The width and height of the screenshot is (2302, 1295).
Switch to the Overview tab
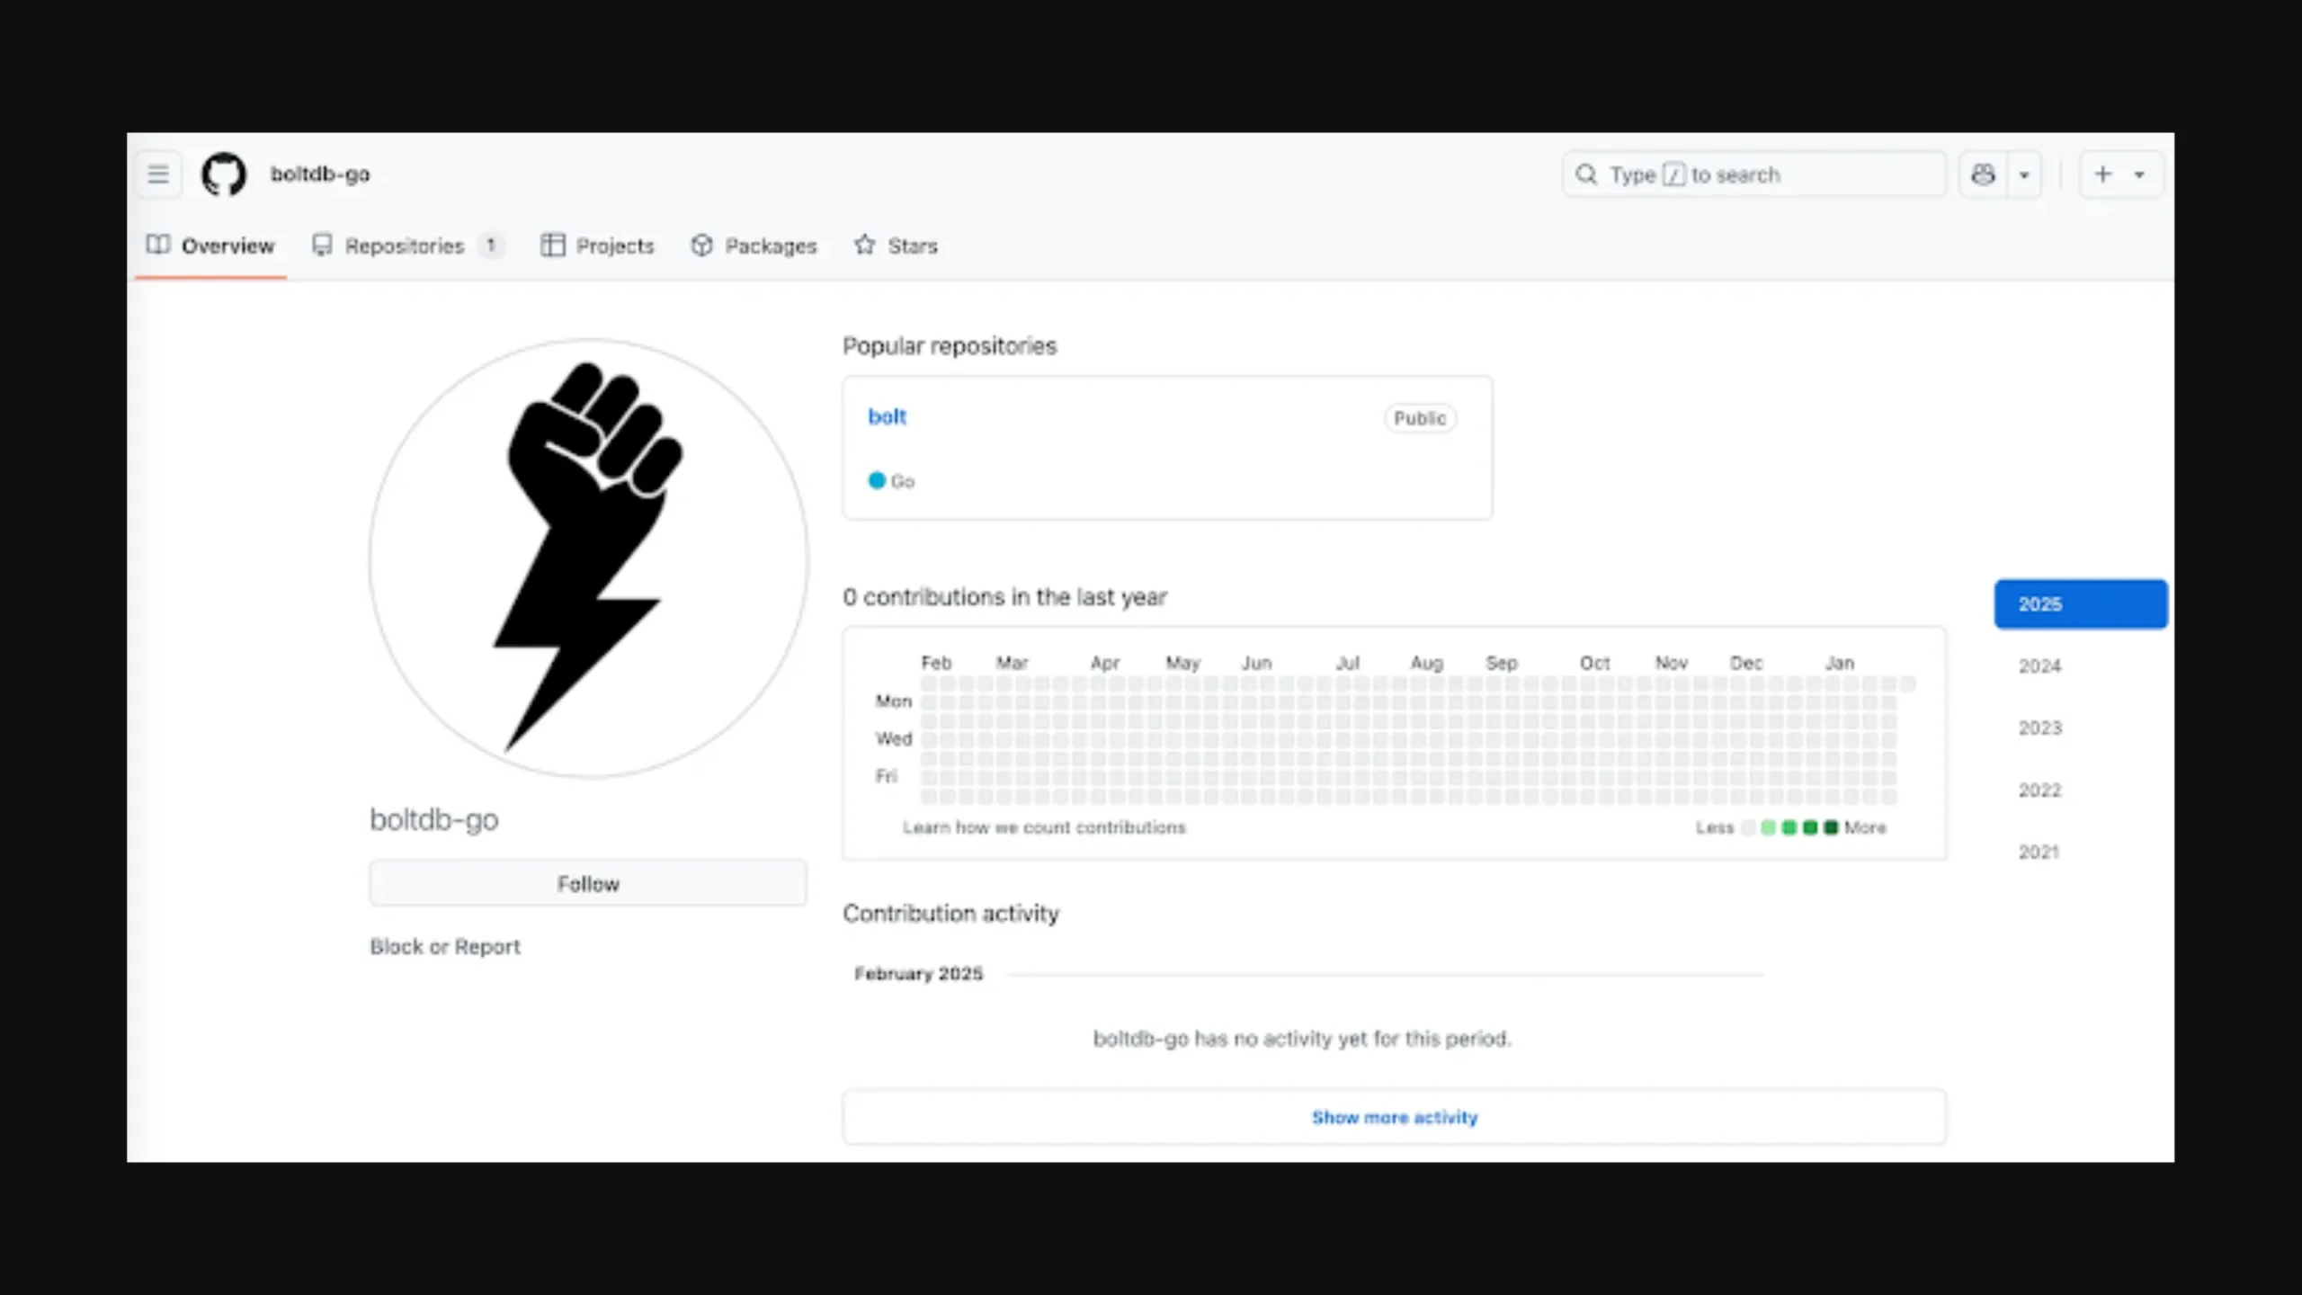(x=210, y=246)
